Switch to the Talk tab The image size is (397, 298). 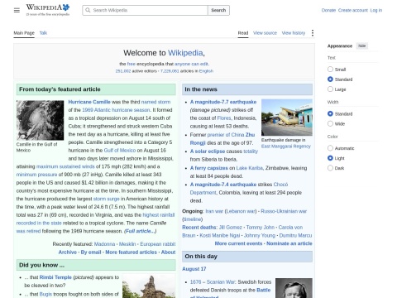click(43, 33)
